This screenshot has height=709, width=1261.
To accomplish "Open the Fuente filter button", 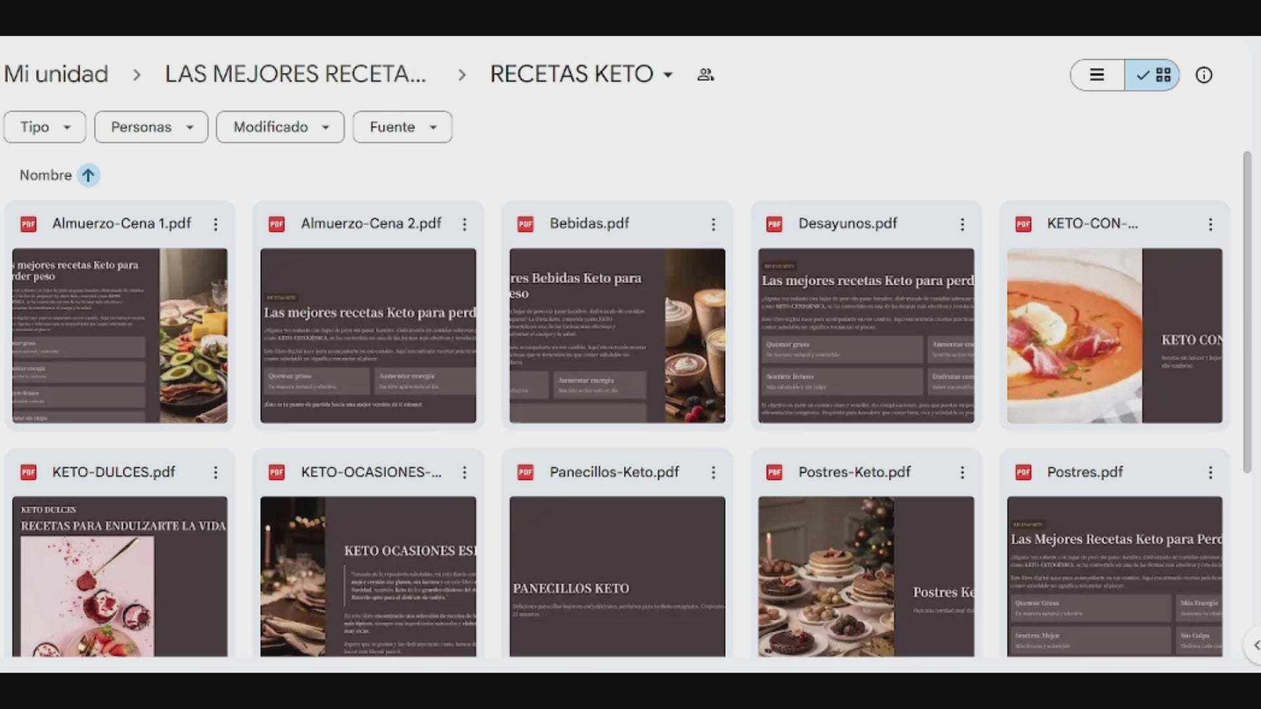I will 401,127.
